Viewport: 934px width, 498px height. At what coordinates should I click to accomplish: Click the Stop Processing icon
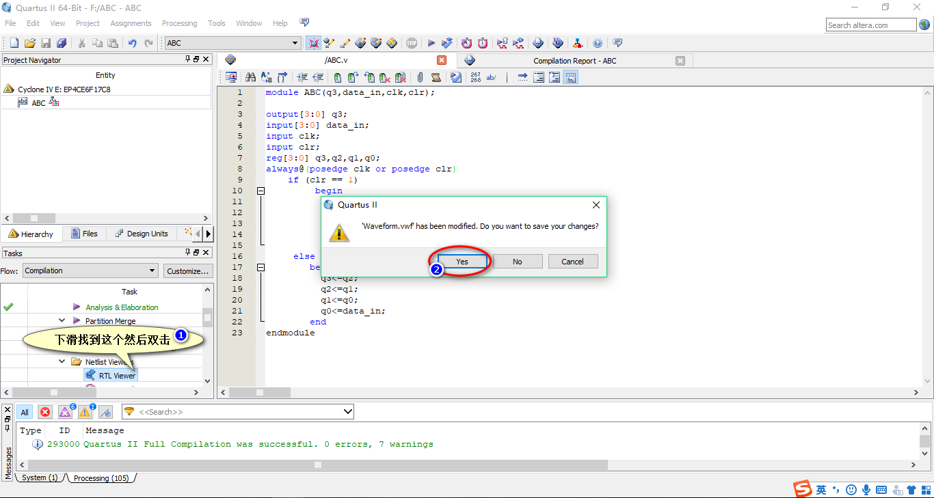pyautogui.click(x=411, y=43)
